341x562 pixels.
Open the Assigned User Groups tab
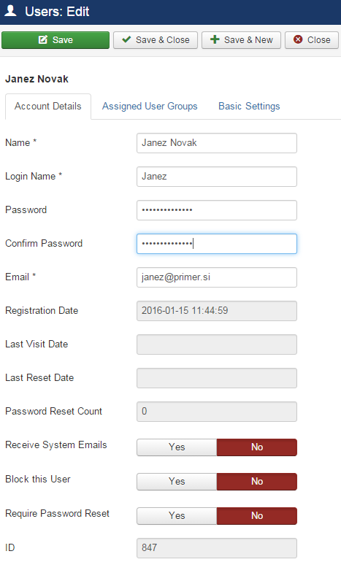[150, 107]
